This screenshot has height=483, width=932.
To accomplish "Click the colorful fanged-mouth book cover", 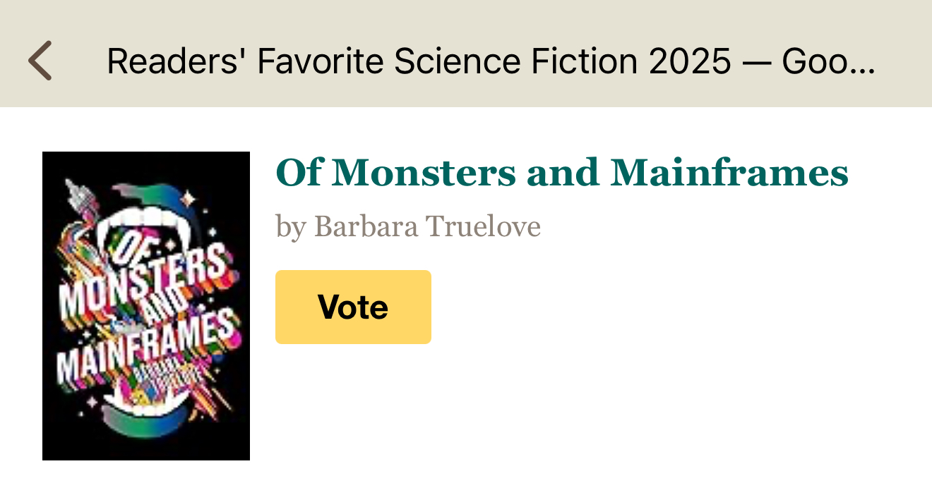I will (x=146, y=305).
